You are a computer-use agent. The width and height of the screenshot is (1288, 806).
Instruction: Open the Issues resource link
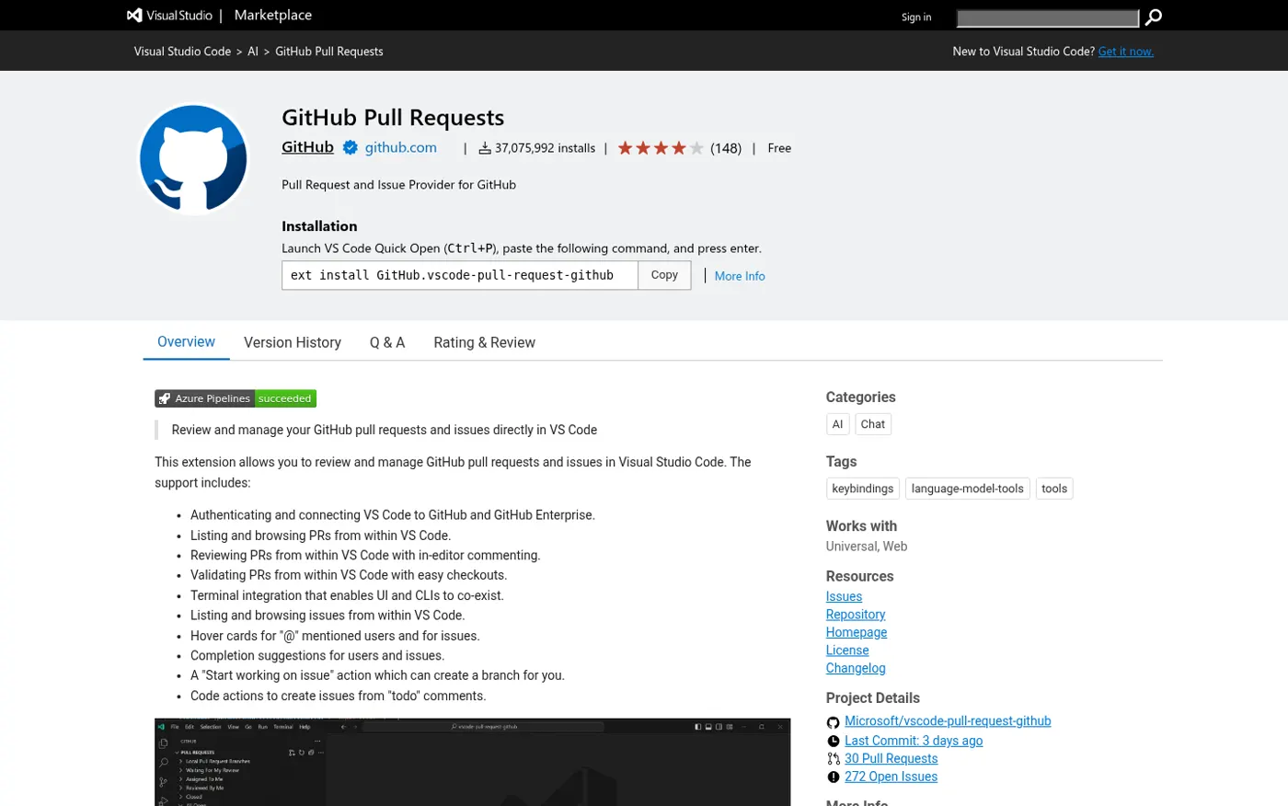(x=844, y=596)
